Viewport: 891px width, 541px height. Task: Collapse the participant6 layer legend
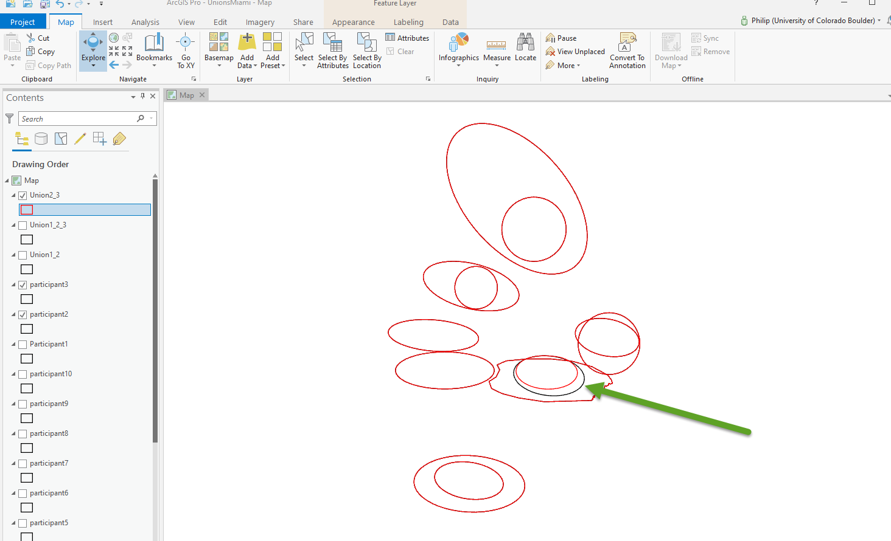(13, 493)
